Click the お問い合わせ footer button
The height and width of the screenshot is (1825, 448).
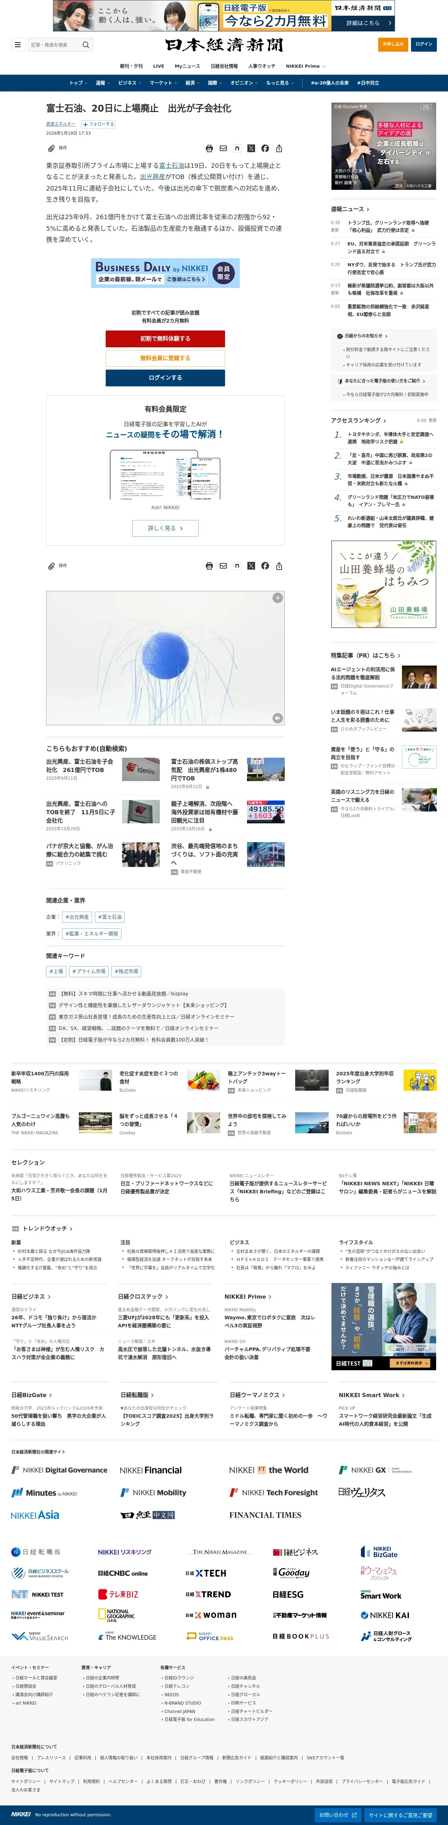[338, 1815]
